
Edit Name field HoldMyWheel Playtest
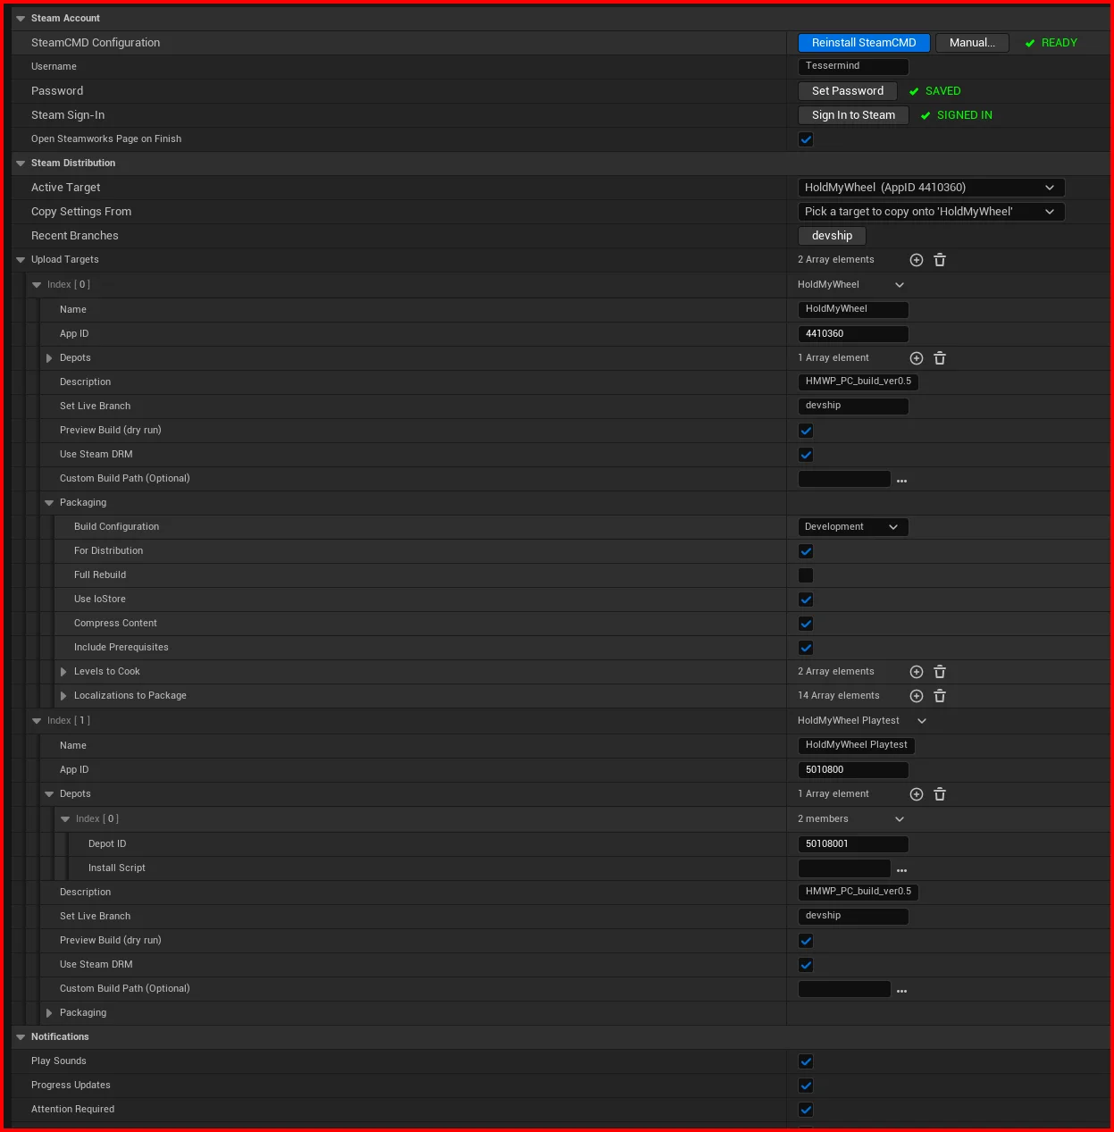(856, 745)
